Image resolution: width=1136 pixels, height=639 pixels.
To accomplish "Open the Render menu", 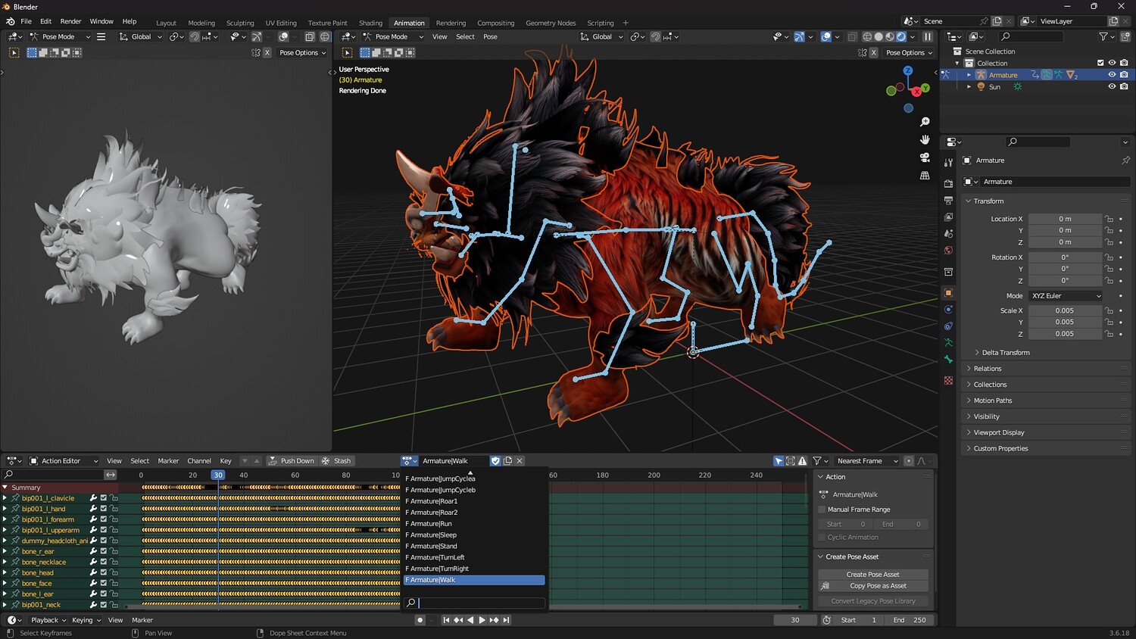I will click(70, 21).
